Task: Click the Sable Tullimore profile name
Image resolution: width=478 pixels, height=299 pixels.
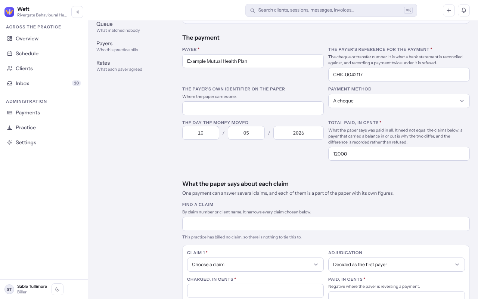Action: (32, 287)
